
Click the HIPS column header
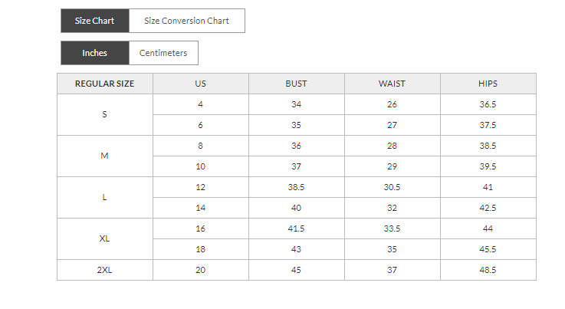tap(488, 84)
